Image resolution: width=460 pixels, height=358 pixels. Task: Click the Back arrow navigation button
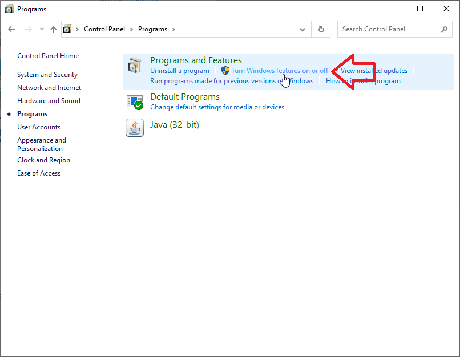(x=12, y=29)
